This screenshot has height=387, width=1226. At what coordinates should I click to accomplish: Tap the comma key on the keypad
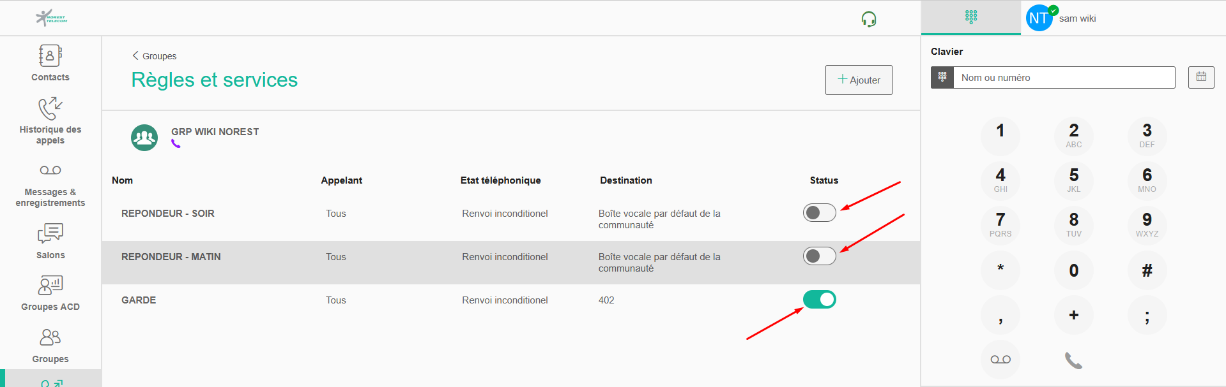click(x=1000, y=315)
